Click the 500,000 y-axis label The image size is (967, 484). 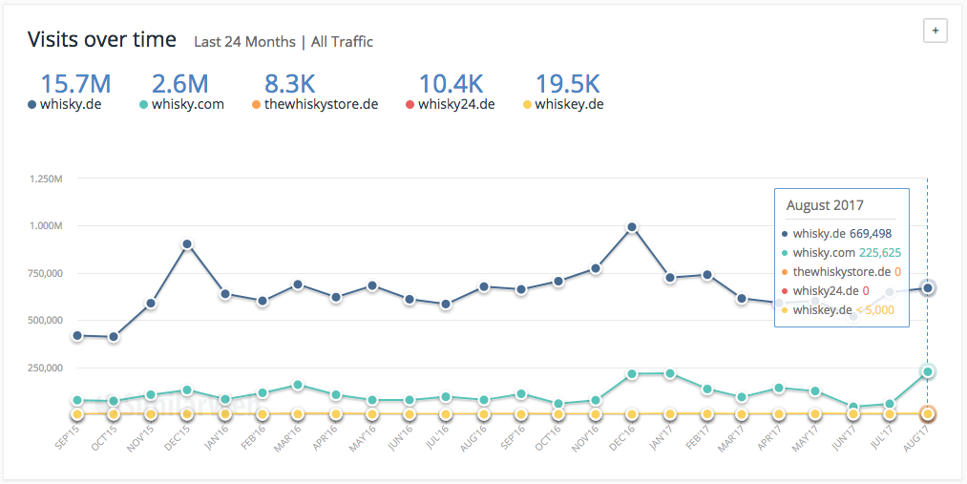click(46, 321)
